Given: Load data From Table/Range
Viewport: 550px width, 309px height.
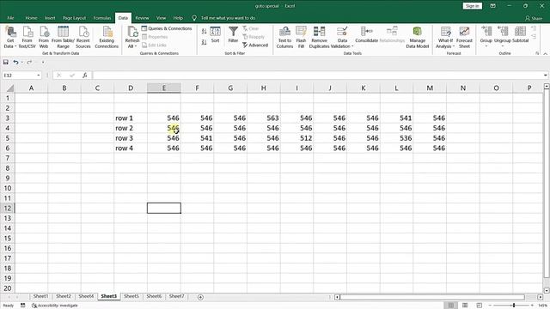Looking at the screenshot, I should click(63, 37).
